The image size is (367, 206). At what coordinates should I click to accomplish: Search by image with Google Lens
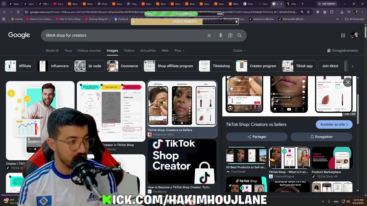coord(230,35)
